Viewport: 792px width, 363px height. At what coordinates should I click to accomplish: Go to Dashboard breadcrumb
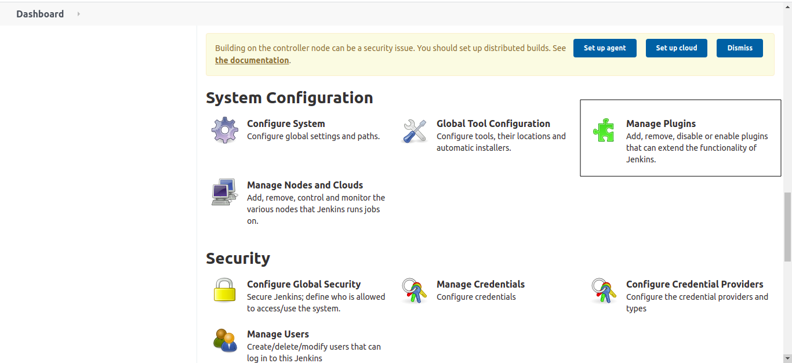pos(40,14)
